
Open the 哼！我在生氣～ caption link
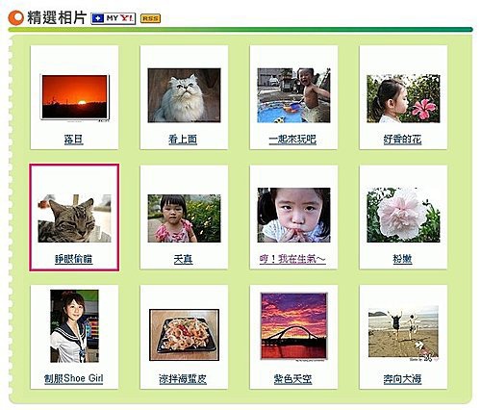coord(292,259)
